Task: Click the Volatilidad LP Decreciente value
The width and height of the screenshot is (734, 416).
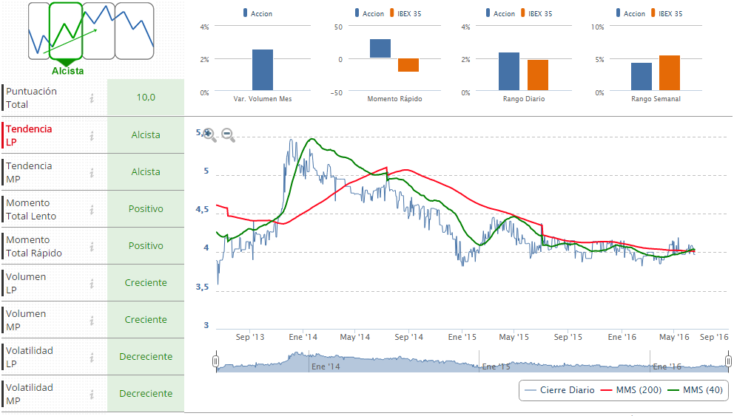Action: point(146,357)
